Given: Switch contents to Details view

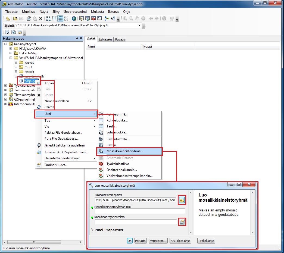Looking at the screenshot, I should (x=60, y=18).
